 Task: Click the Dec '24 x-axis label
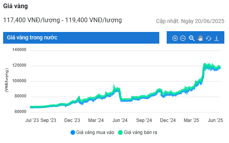click(168, 120)
